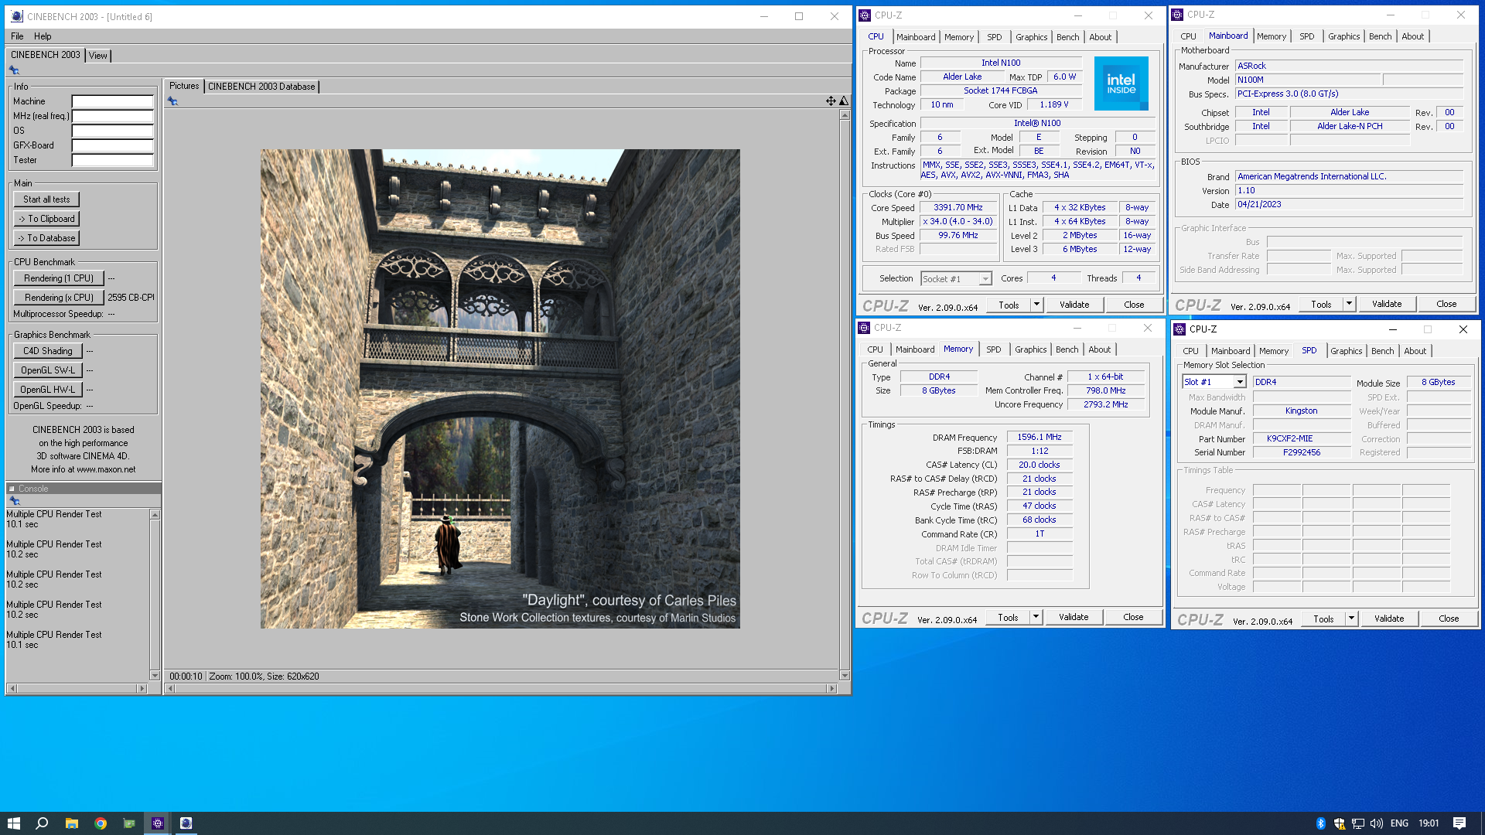Click the Console header square icon
Image resolution: width=1485 pixels, height=835 pixels.
(12, 489)
